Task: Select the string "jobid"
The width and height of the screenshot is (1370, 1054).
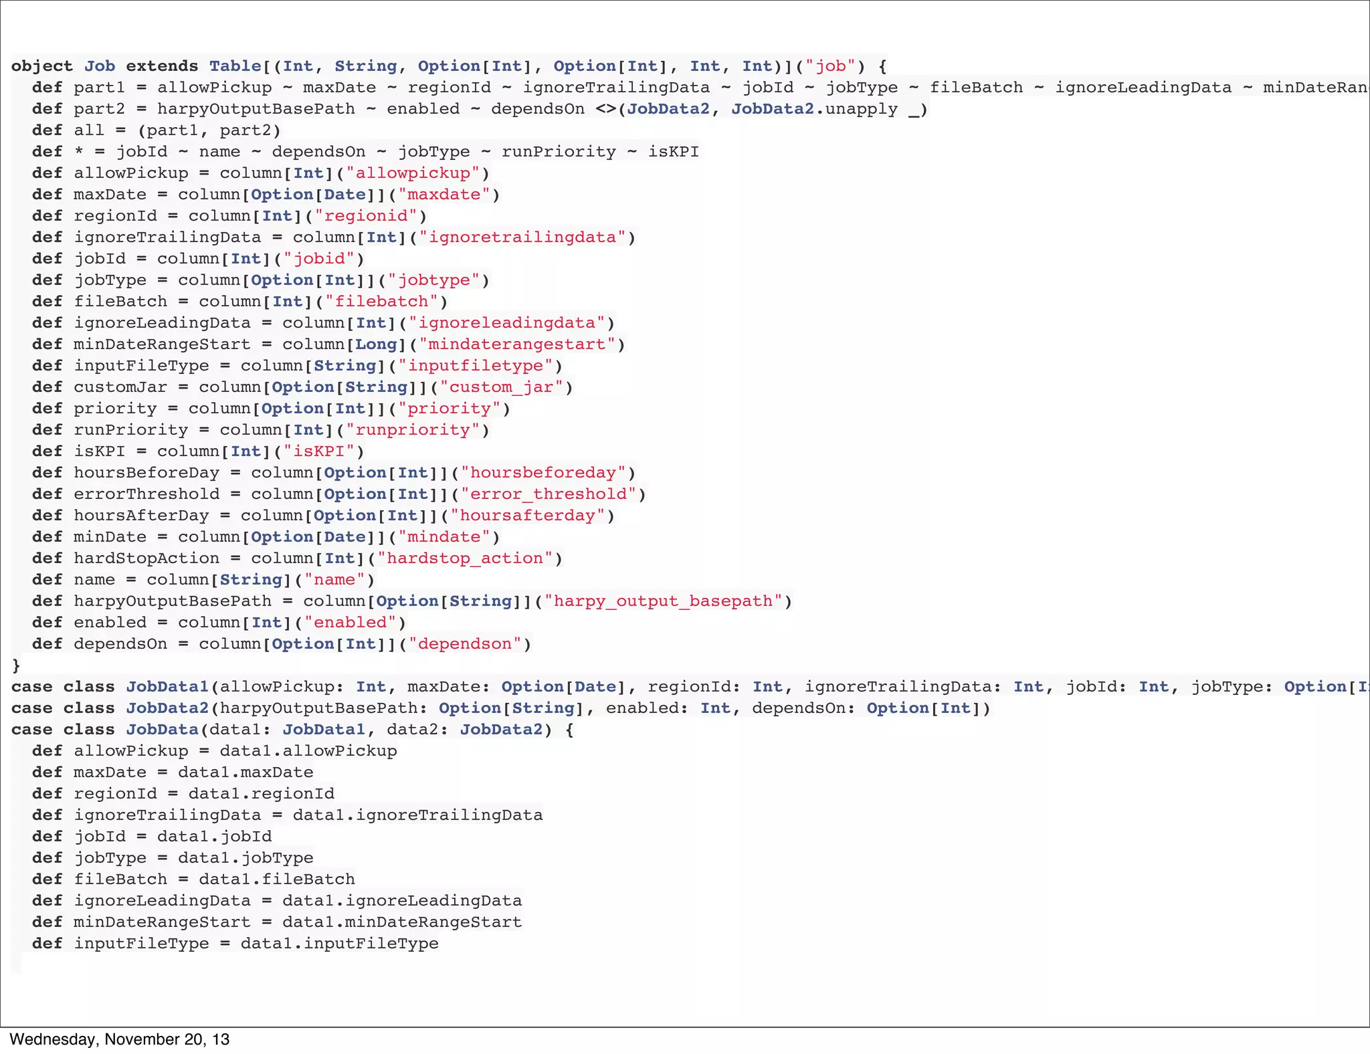Action: [319, 259]
